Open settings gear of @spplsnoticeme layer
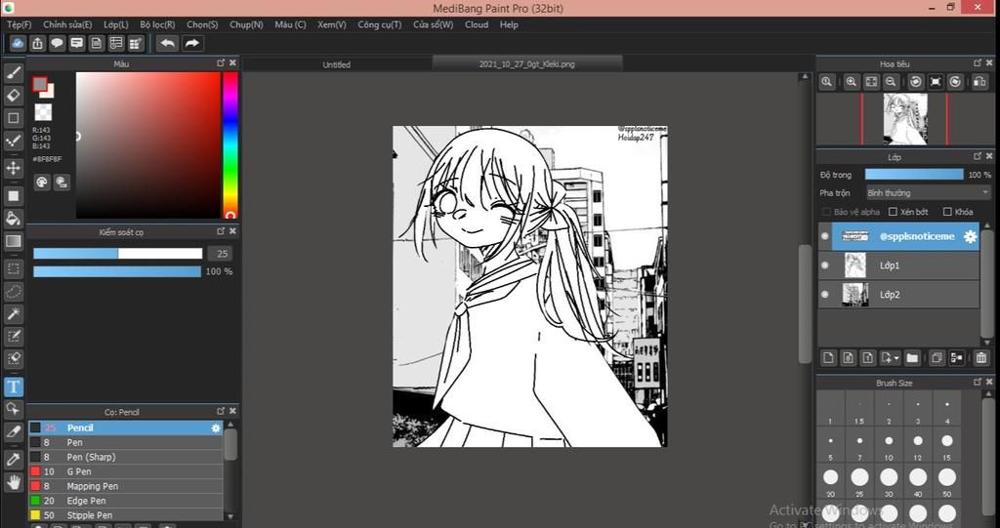Viewport: 1000px width, 528px height. tap(970, 236)
